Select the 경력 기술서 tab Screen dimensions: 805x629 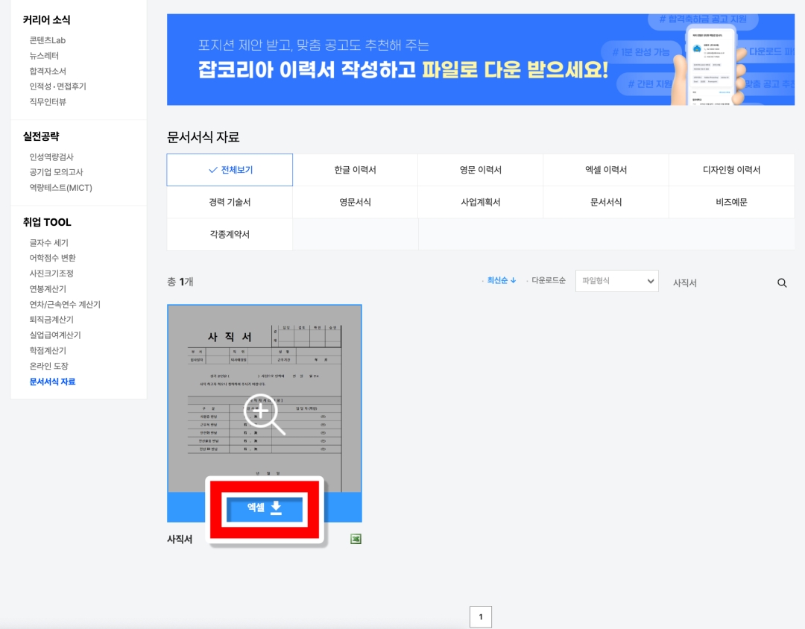coord(230,202)
